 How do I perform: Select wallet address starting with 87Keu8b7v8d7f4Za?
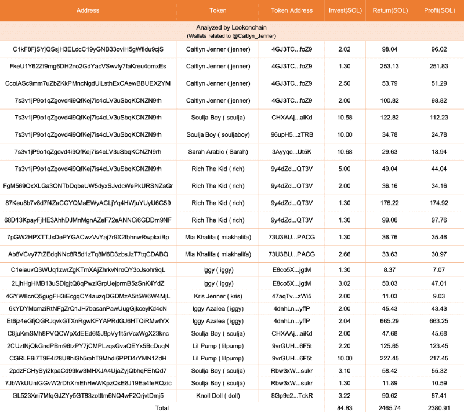tap(88, 203)
